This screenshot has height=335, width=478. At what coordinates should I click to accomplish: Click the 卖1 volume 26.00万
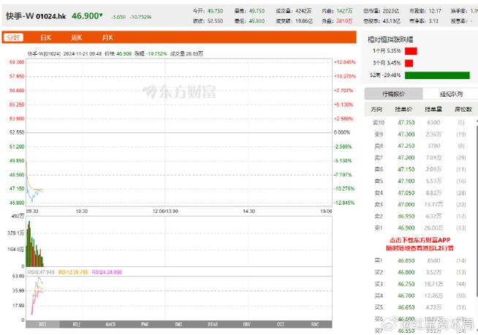coord(433,227)
